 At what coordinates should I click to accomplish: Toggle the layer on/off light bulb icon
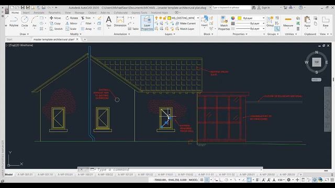[157, 18]
